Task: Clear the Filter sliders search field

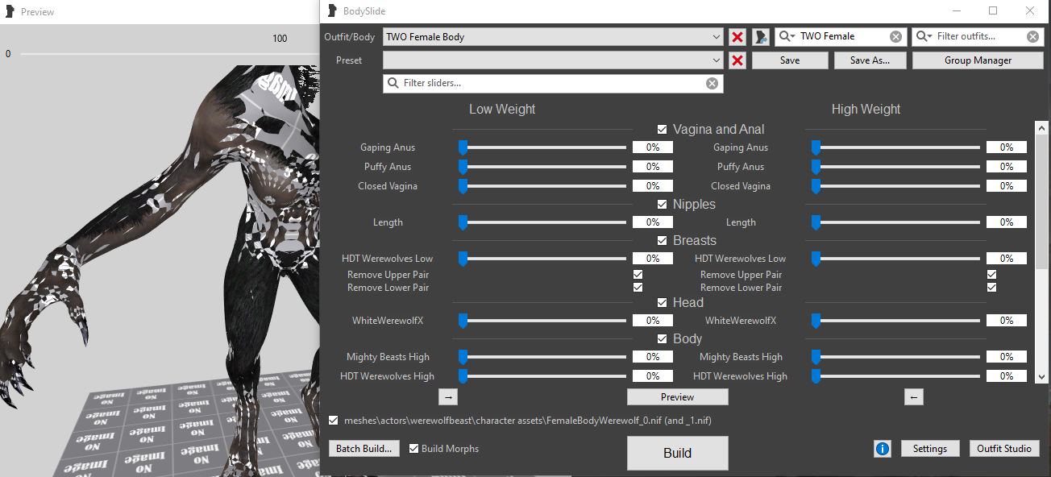Action: point(712,83)
